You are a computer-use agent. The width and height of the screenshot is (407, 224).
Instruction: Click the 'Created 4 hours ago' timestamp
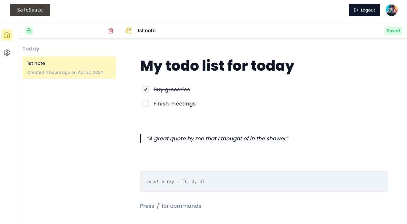pyautogui.click(x=65, y=72)
